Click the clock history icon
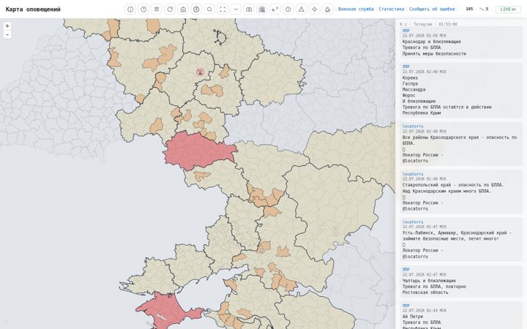Screen dimensions: 527x329 (288, 10)
